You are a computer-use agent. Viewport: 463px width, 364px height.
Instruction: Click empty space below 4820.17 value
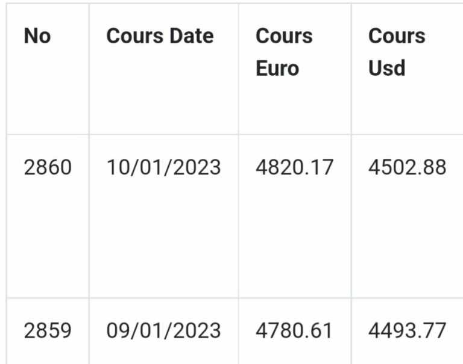(294, 236)
